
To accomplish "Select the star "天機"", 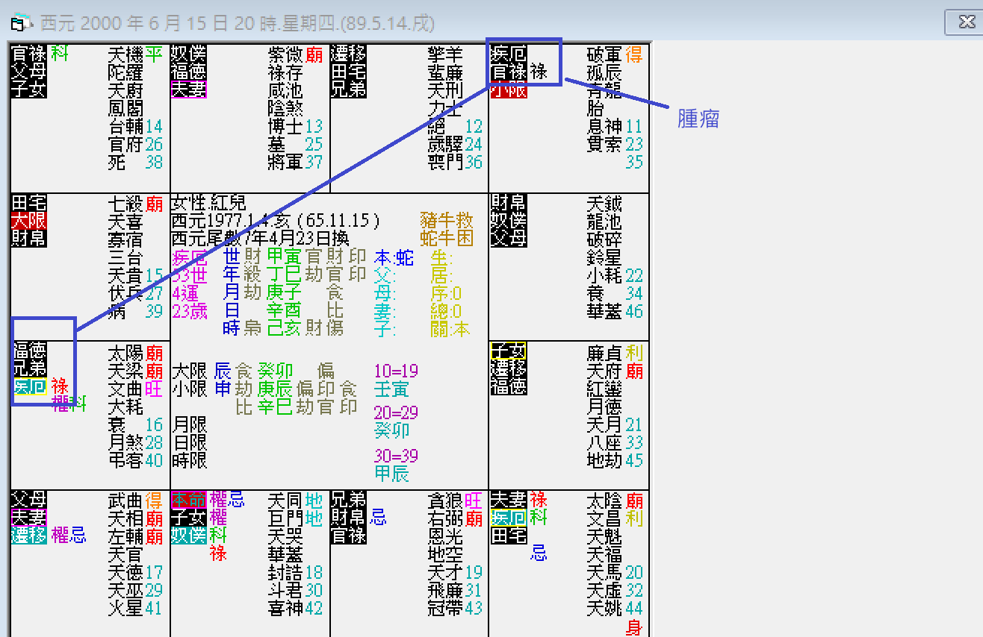I will (126, 54).
